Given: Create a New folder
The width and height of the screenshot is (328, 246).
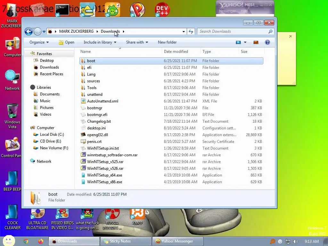Looking at the screenshot, I should pos(167,42).
